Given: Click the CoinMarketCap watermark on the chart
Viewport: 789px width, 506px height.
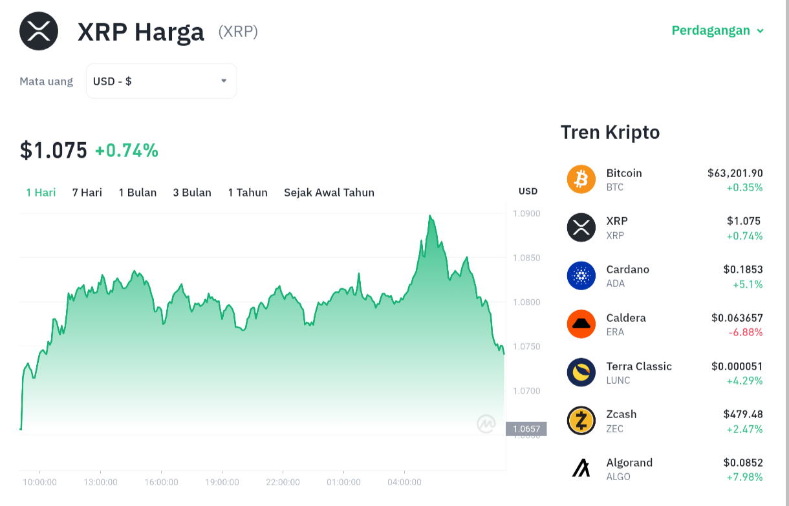Looking at the screenshot, I should click(x=486, y=424).
